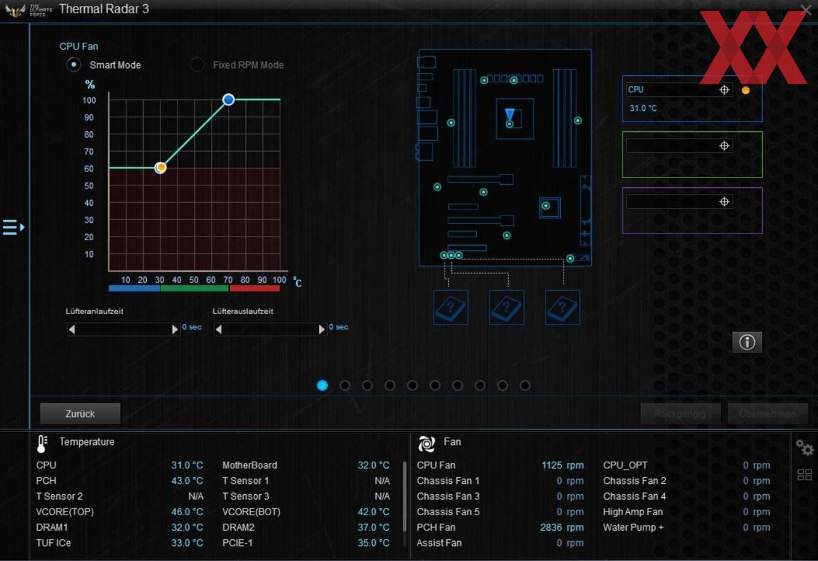Click the DRAM2 temperature 37.0 °C
The width and height of the screenshot is (818, 561).
click(374, 527)
